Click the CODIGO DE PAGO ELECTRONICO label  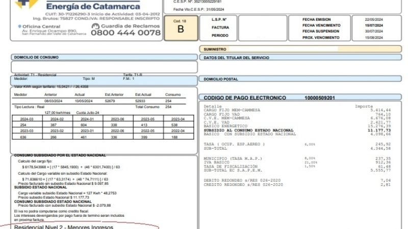tap(245, 98)
